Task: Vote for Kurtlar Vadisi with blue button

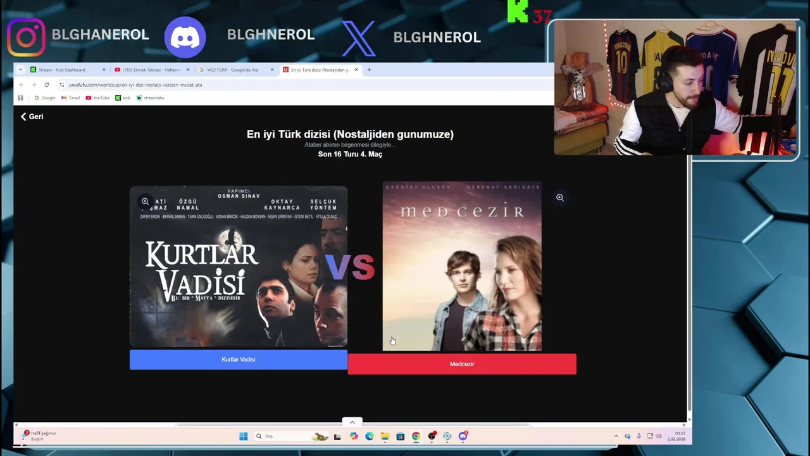Action: click(x=239, y=360)
